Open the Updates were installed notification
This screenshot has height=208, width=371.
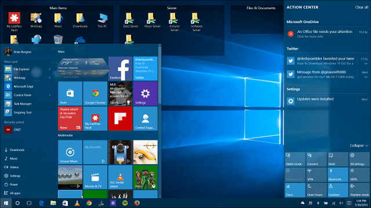(327, 101)
